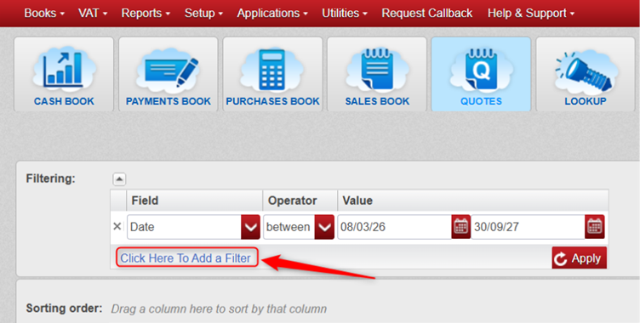640x323 pixels.
Task: Expand the Operator dropdown showing between
Action: point(324,227)
